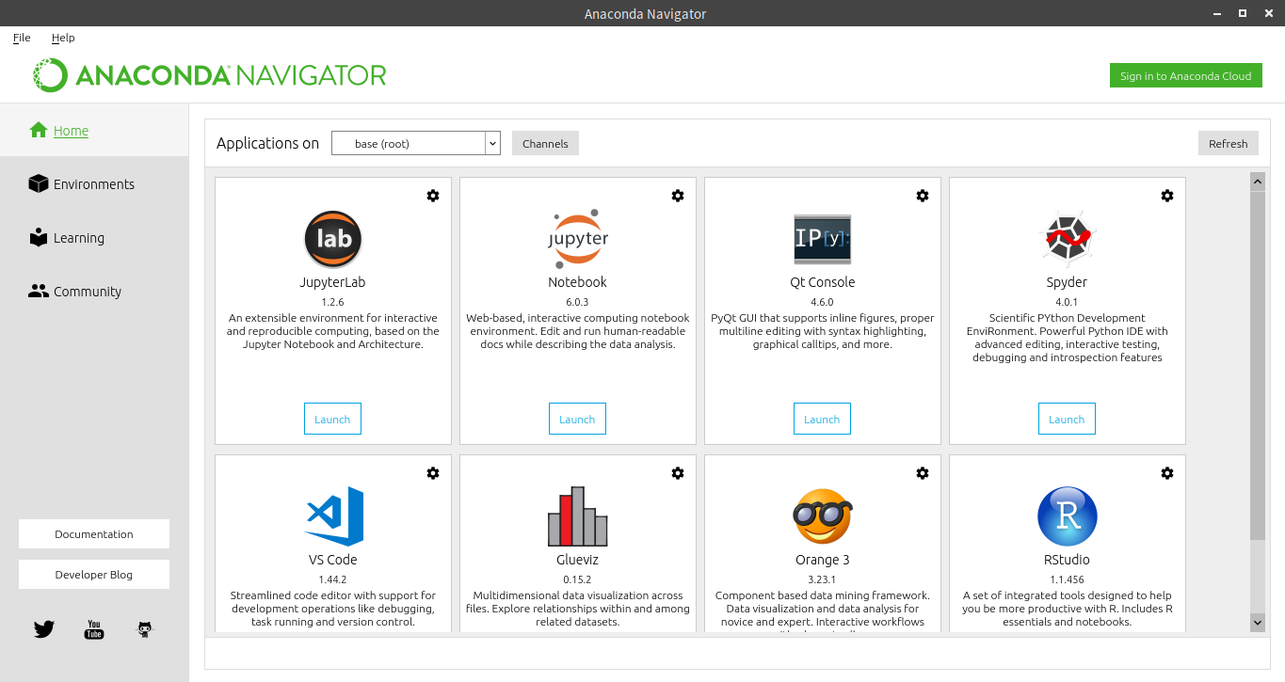
Task: Open VS Code tile gear options
Action: [x=433, y=473]
